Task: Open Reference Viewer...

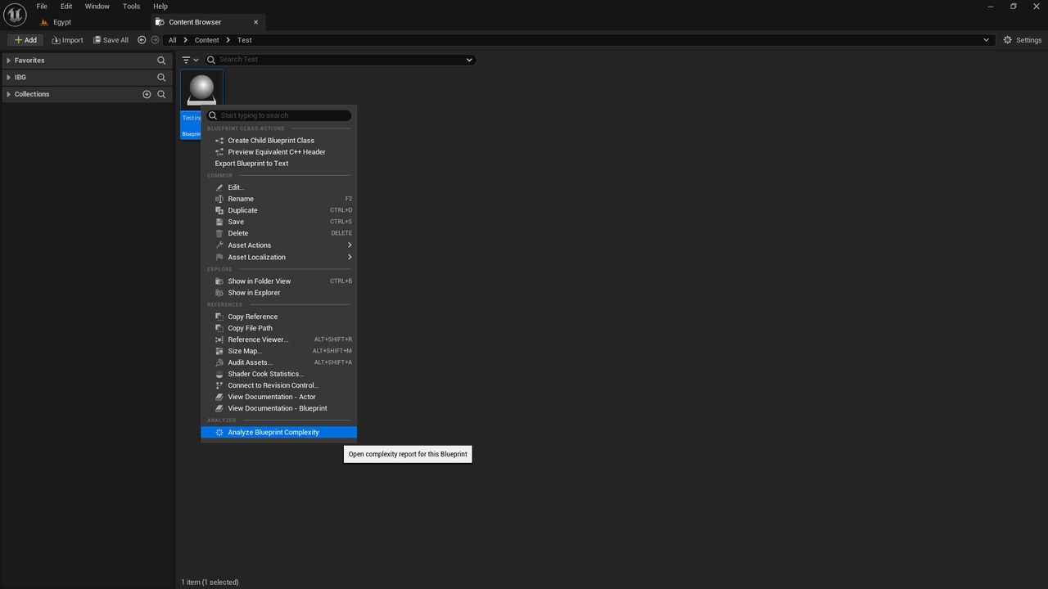Action: click(x=278, y=339)
